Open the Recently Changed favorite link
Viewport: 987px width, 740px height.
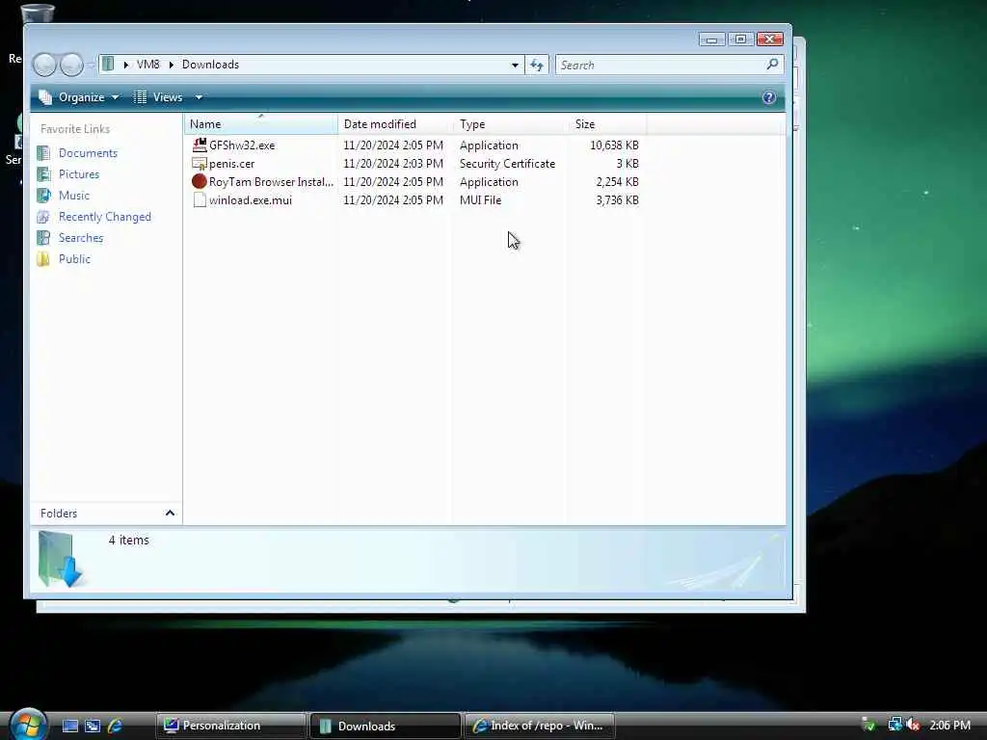point(105,217)
